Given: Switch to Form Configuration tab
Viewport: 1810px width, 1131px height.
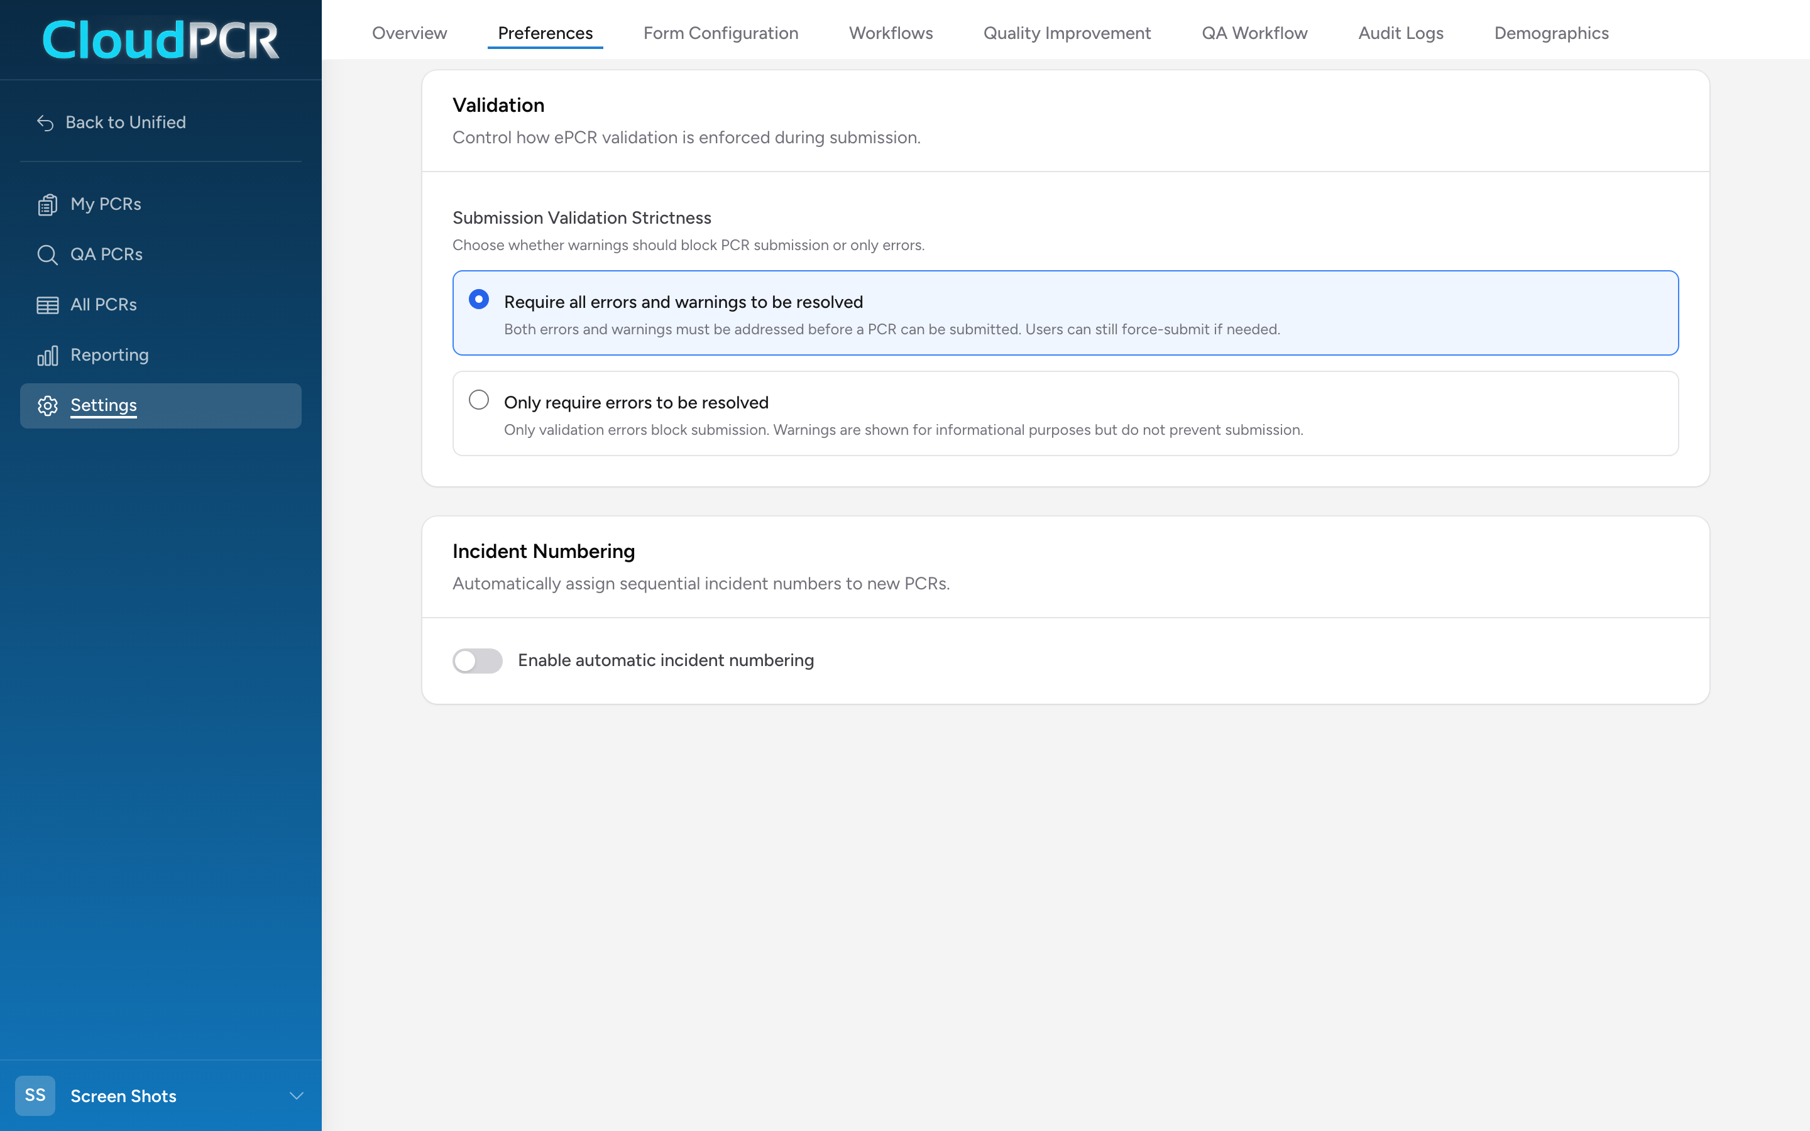Looking at the screenshot, I should 720,33.
